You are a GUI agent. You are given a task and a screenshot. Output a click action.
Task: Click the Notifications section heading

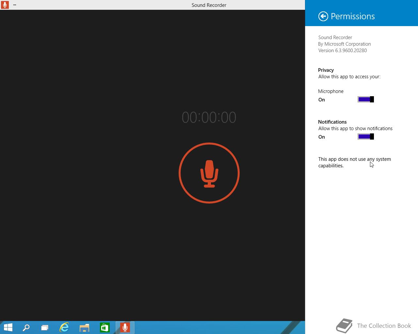(332, 122)
